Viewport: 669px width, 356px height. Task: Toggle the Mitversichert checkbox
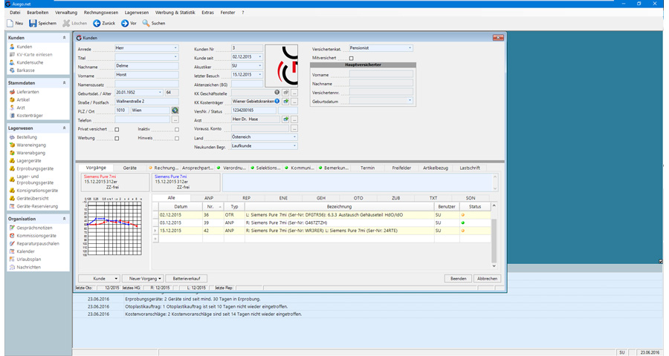click(x=352, y=59)
